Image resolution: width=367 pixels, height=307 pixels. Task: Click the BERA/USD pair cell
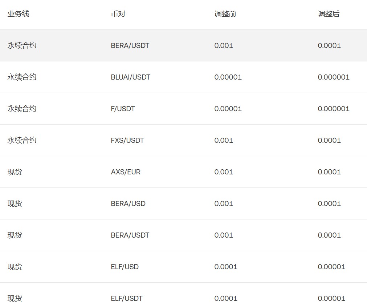point(128,203)
